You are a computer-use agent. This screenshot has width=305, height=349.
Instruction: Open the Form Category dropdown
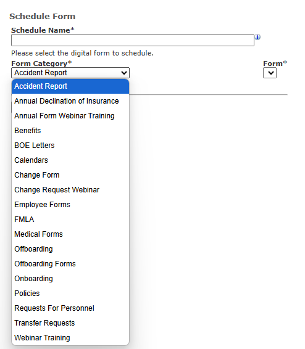pyautogui.click(x=70, y=73)
